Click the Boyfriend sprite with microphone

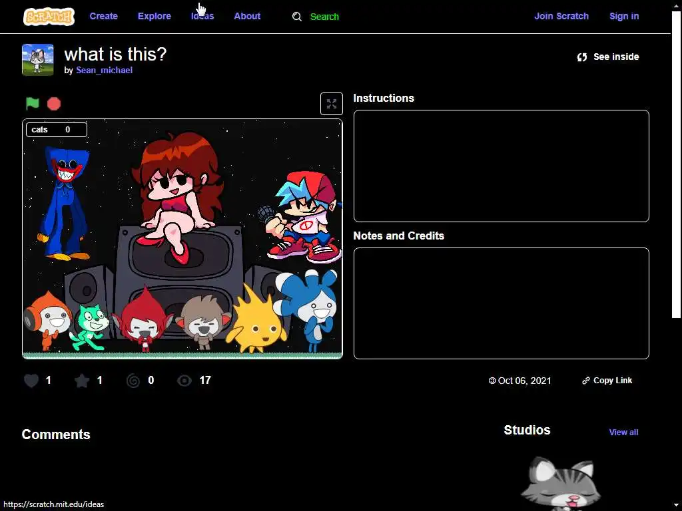[300, 218]
